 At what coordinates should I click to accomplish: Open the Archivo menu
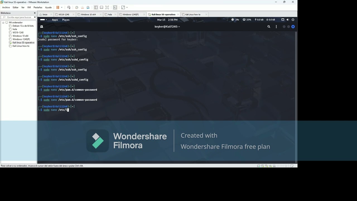[x=6, y=8]
